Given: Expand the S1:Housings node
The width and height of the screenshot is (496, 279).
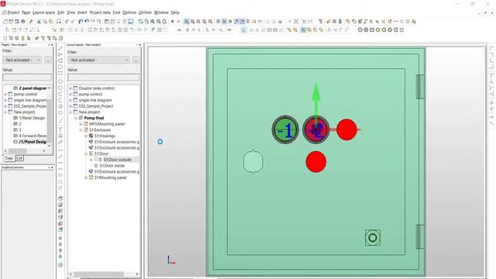Looking at the screenshot, I should tap(86, 136).
